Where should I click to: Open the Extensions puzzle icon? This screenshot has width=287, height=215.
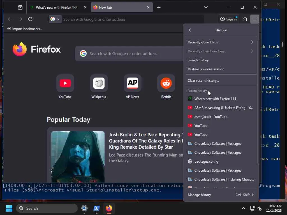pos(245,19)
